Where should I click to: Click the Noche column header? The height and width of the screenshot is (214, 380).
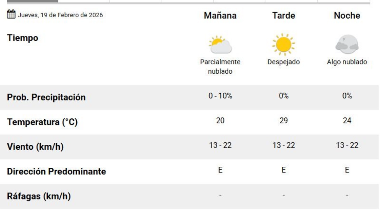click(347, 16)
